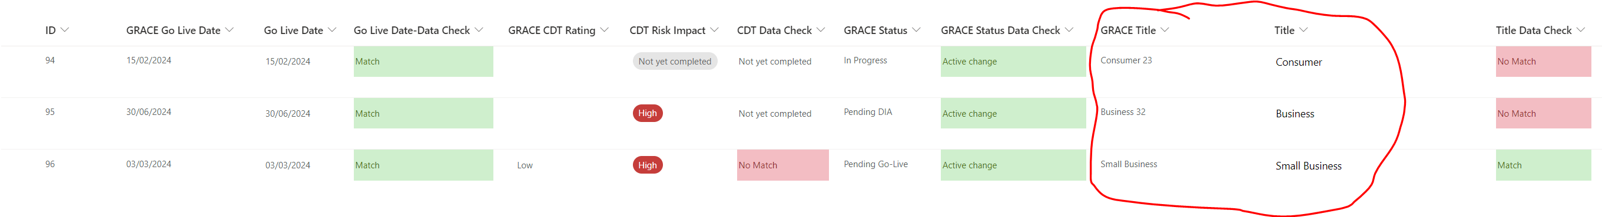
Task: Click the green Match cell under Title Data Check
Action: point(1544,165)
